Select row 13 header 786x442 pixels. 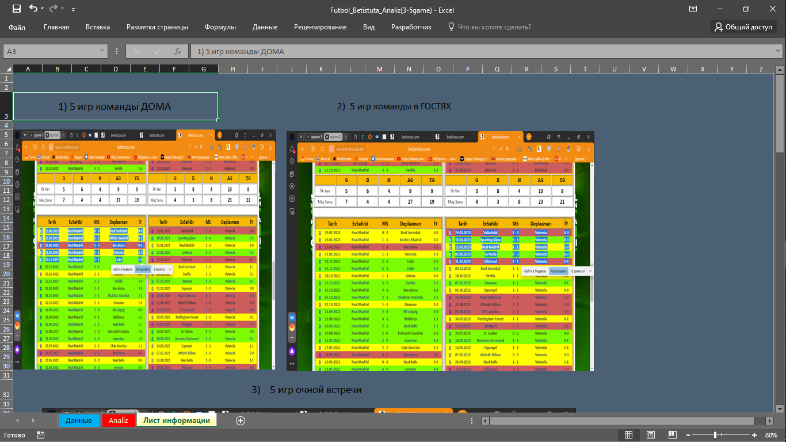pos(6,209)
